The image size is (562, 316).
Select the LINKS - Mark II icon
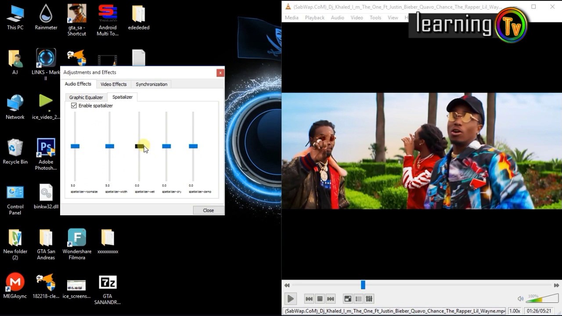[46, 64]
